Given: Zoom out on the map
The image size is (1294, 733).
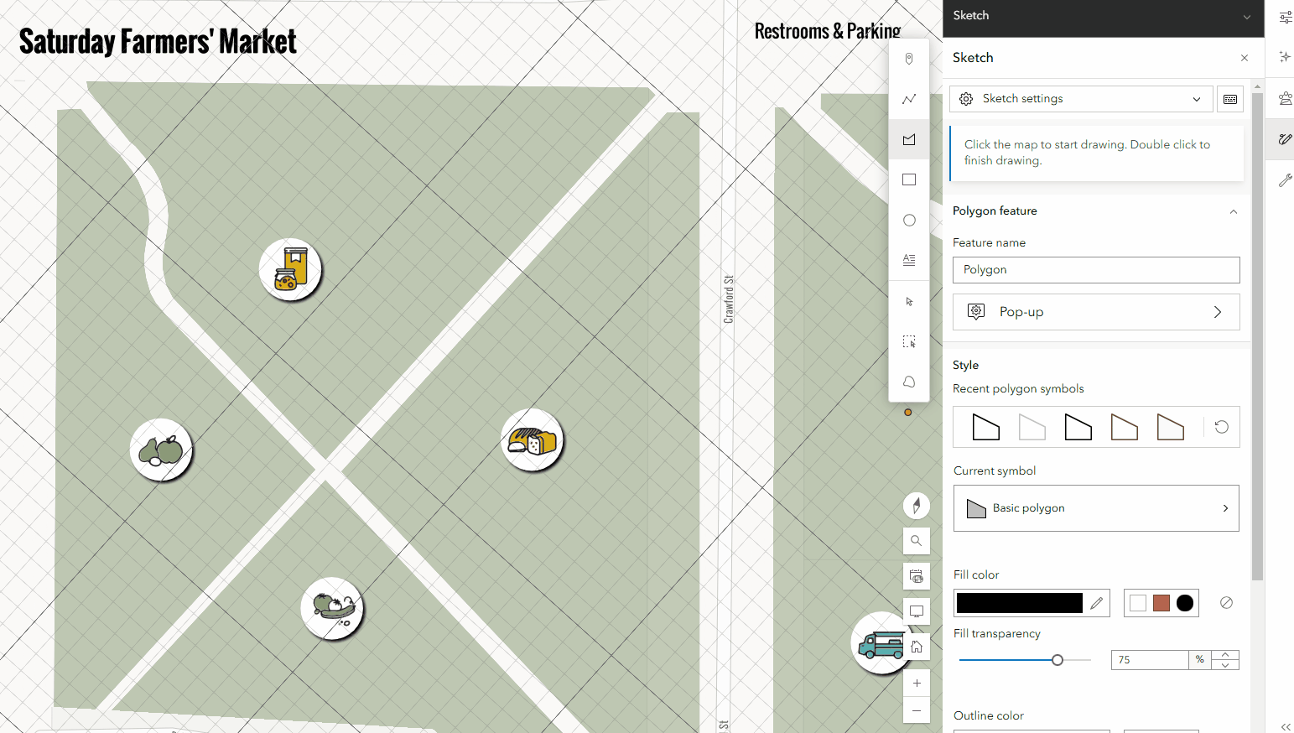Looking at the screenshot, I should point(917,710).
